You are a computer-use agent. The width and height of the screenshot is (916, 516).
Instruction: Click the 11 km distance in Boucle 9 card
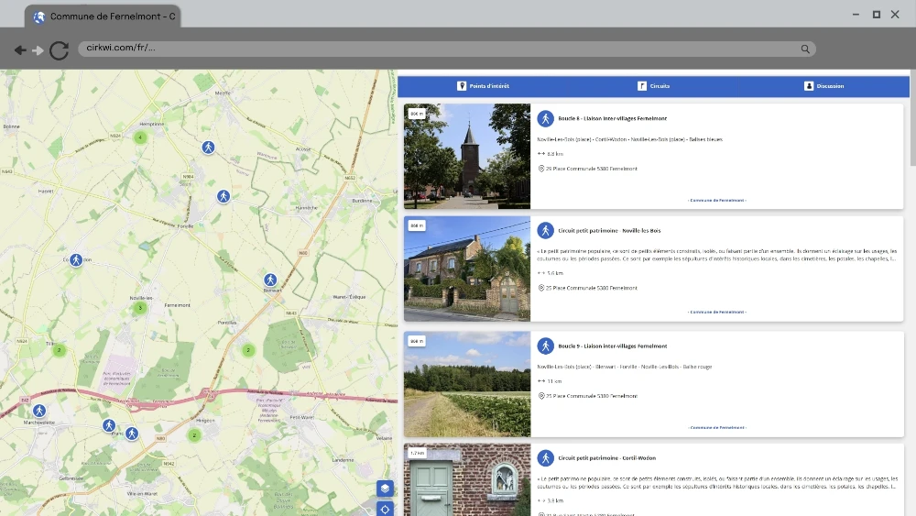(x=554, y=381)
